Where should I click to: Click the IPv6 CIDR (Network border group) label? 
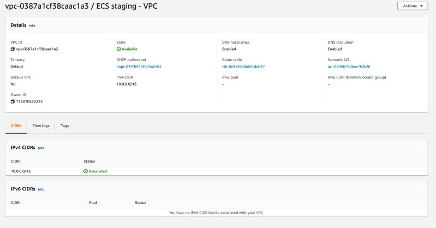pos(357,77)
